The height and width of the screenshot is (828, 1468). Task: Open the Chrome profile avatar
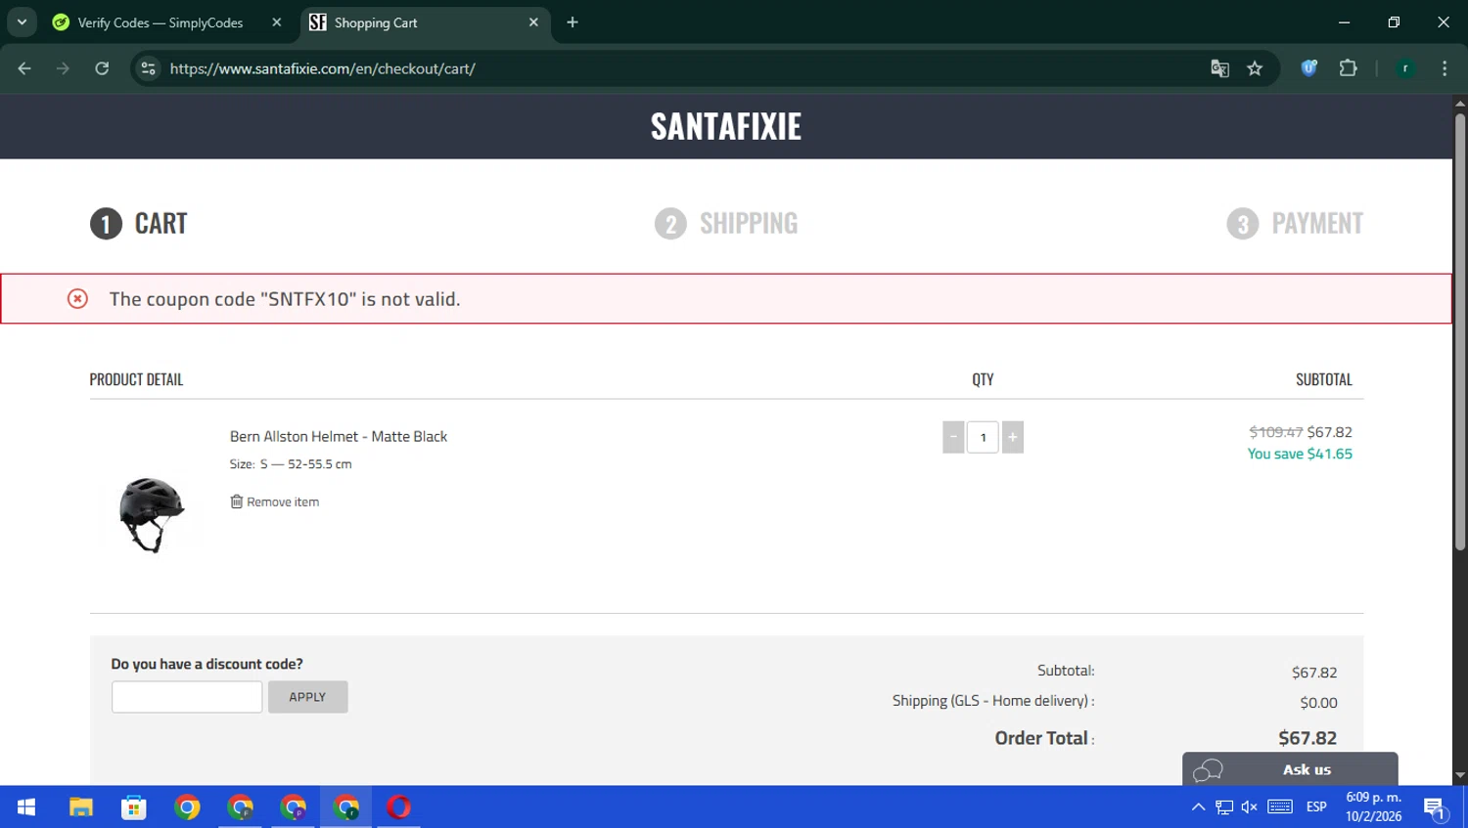point(1405,68)
